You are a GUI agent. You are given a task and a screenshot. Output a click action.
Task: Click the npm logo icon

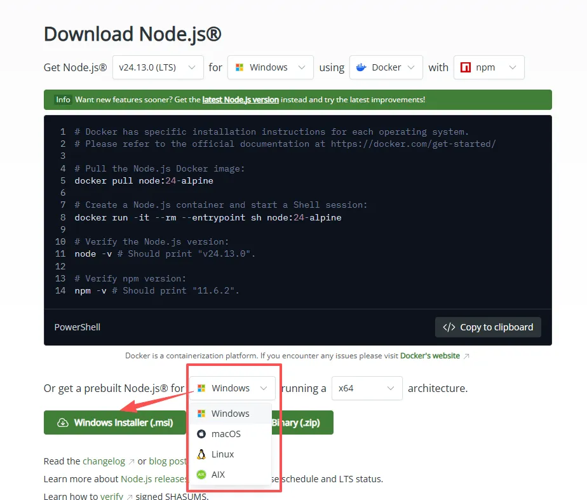(x=466, y=67)
